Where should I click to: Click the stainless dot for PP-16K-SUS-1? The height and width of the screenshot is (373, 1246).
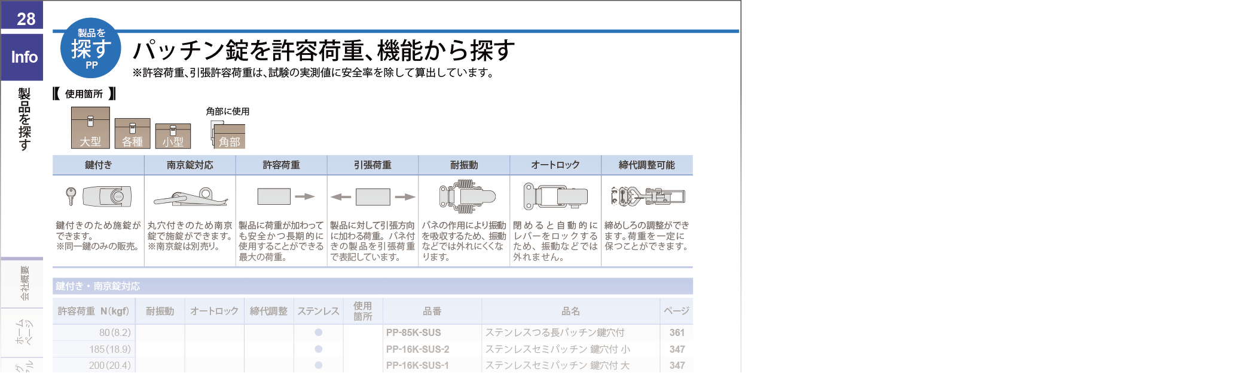tap(318, 365)
